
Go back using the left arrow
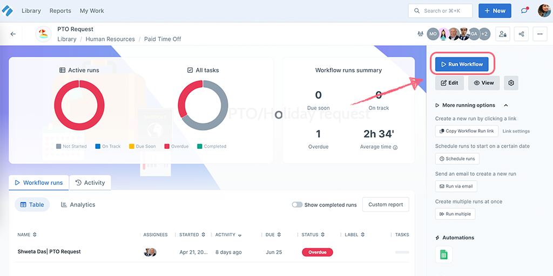13,34
